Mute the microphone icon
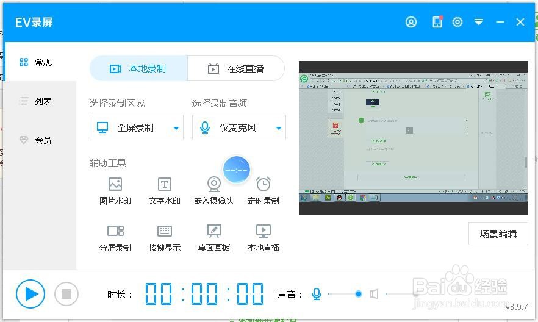This screenshot has height=322, width=538. 317,294
